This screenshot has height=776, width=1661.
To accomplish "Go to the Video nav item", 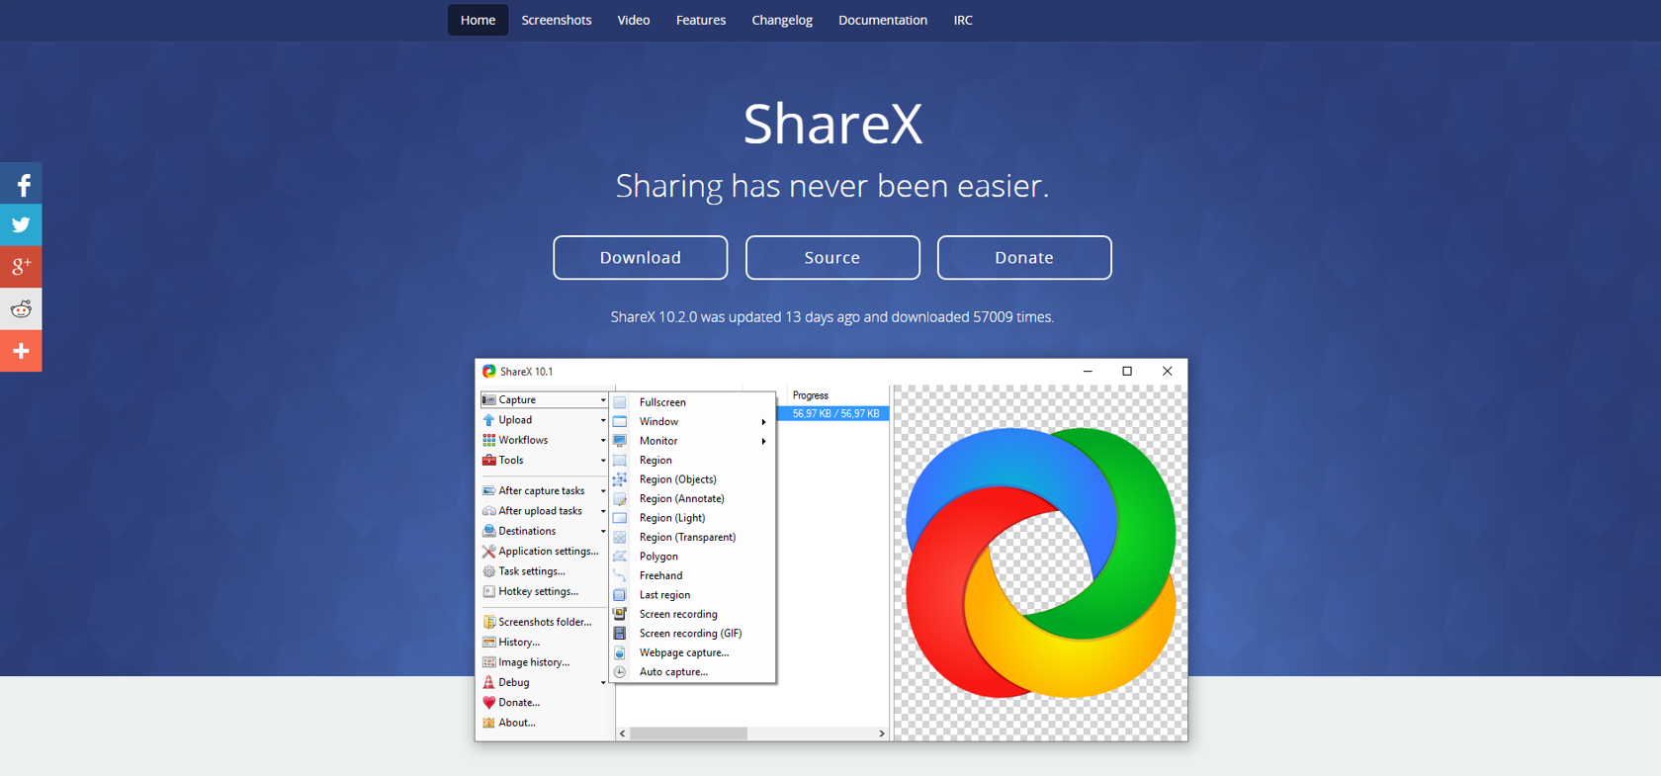I will [634, 20].
